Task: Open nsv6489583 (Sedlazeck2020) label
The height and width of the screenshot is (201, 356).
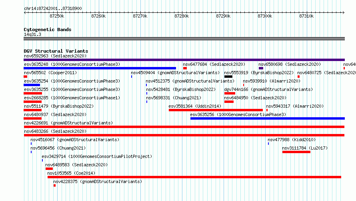Action: tap(76, 165)
